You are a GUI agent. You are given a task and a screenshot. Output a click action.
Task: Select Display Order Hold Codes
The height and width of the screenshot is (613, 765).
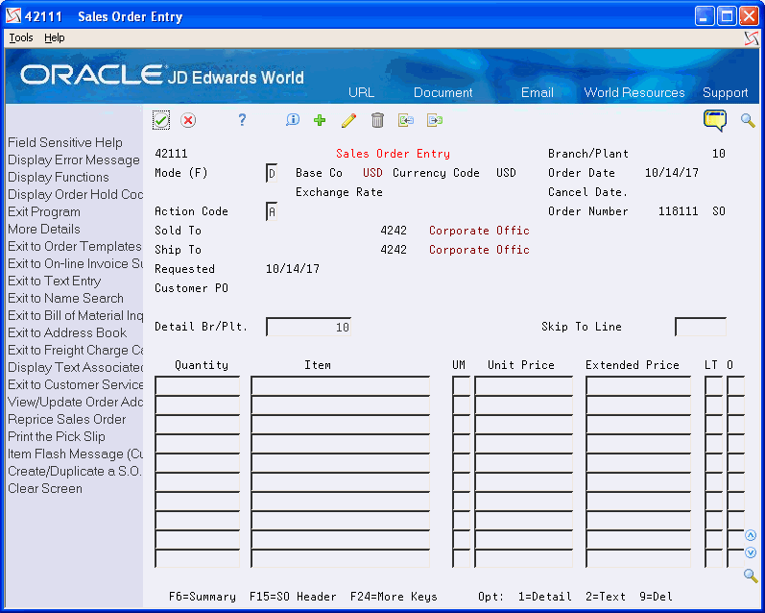click(x=75, y=194)
